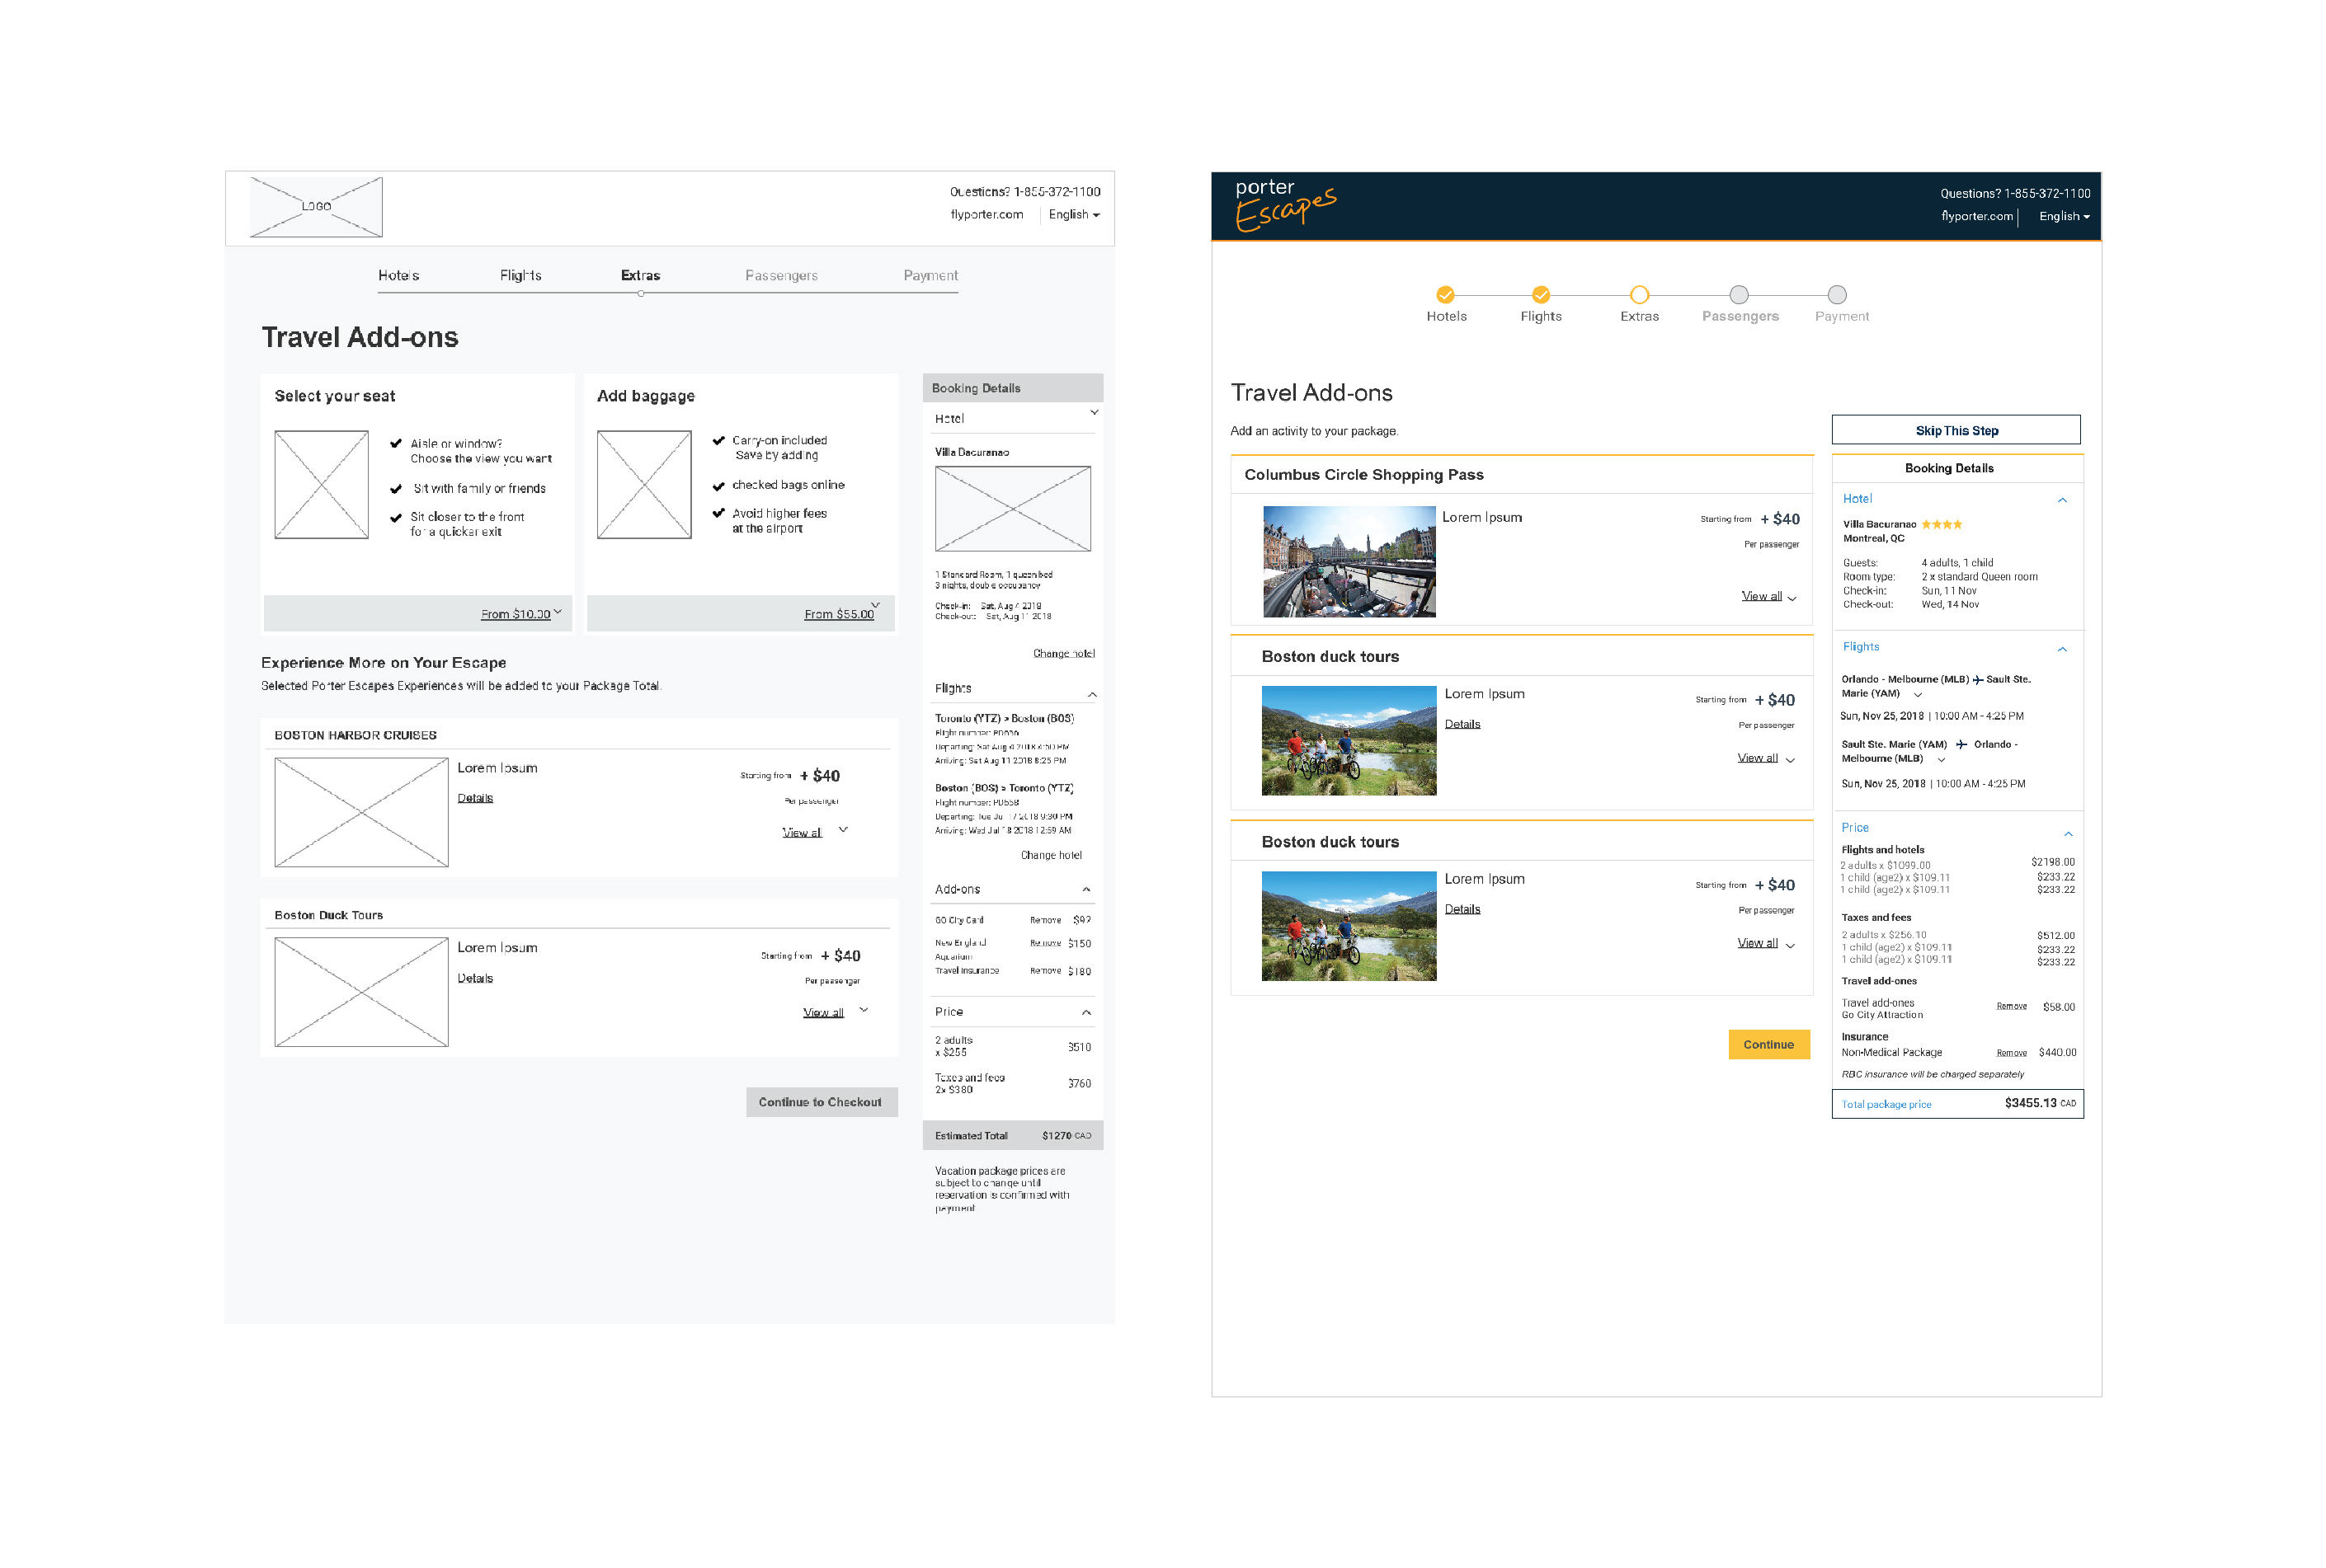Image resolution: width=2326 pixels, height=1568 pixels.
Task: Select the Hotels tab in the wireframe navigation
Action: 398,275
